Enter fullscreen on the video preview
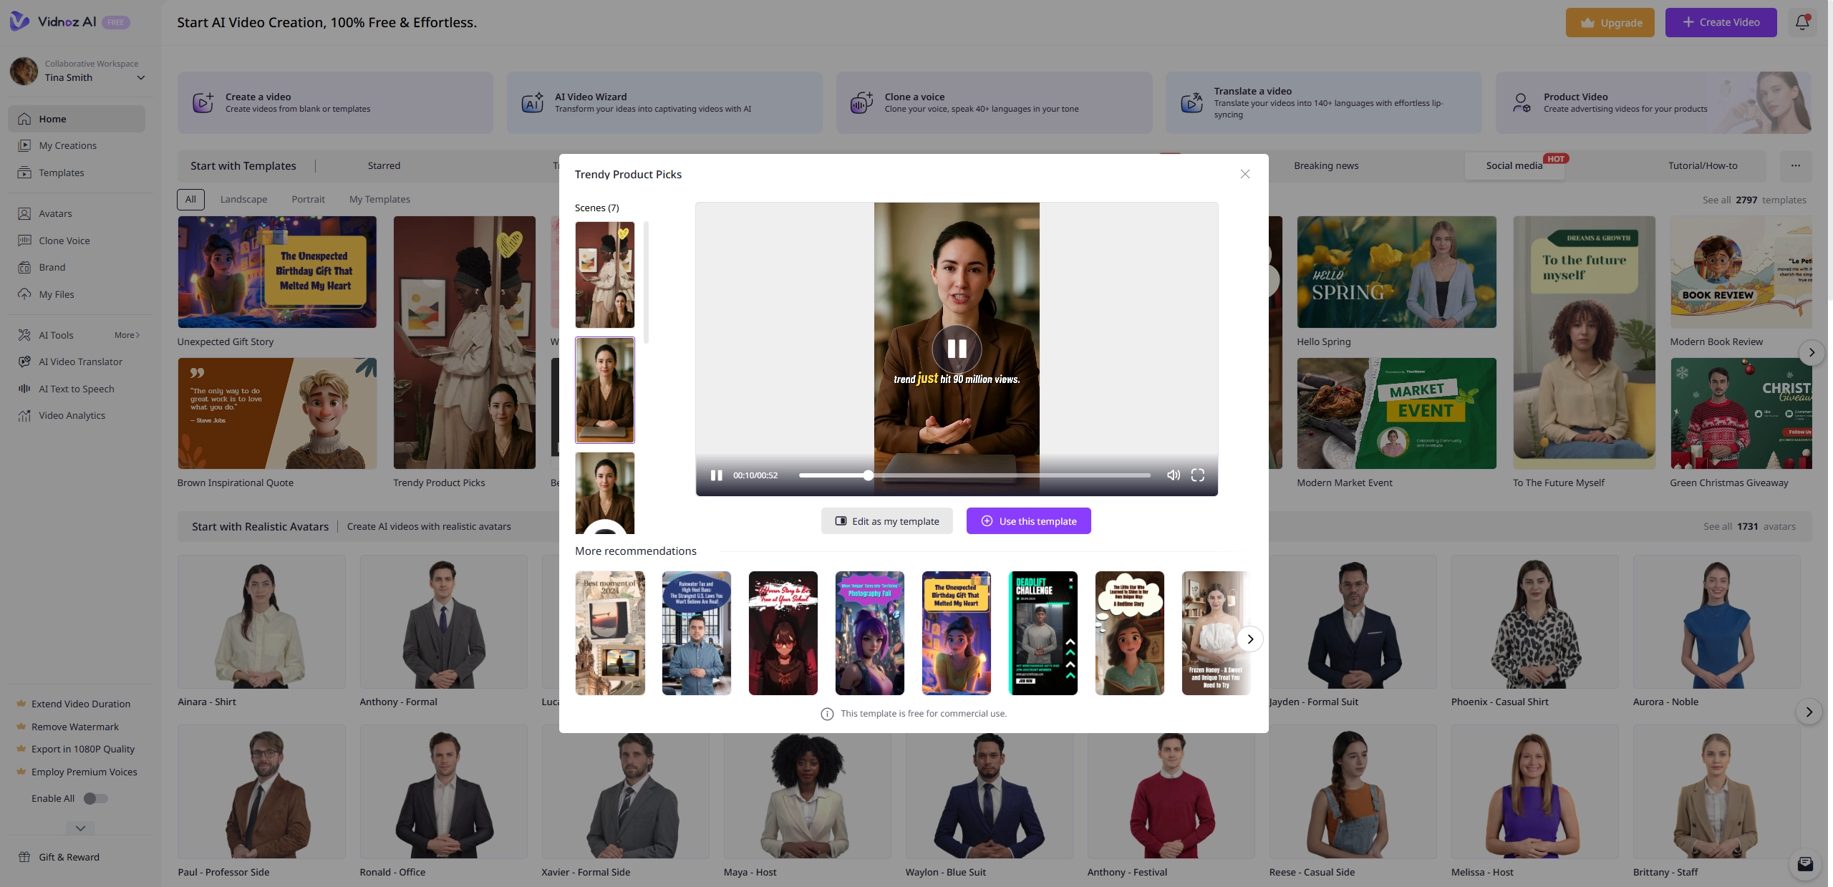The image size is (1833, 887). [1197, 475]
